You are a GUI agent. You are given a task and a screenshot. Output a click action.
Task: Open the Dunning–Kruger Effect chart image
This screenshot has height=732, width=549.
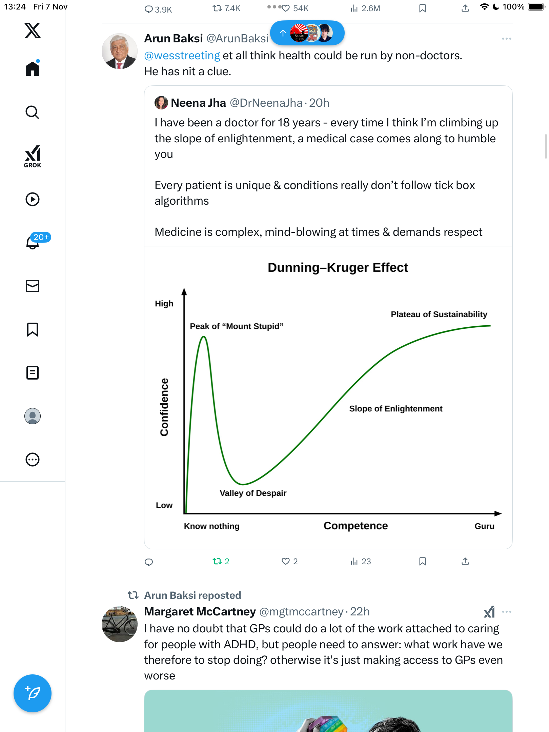(328, 396)
